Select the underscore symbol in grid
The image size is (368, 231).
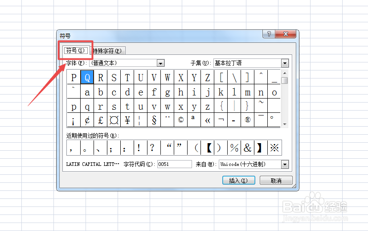tap(274, 77)
